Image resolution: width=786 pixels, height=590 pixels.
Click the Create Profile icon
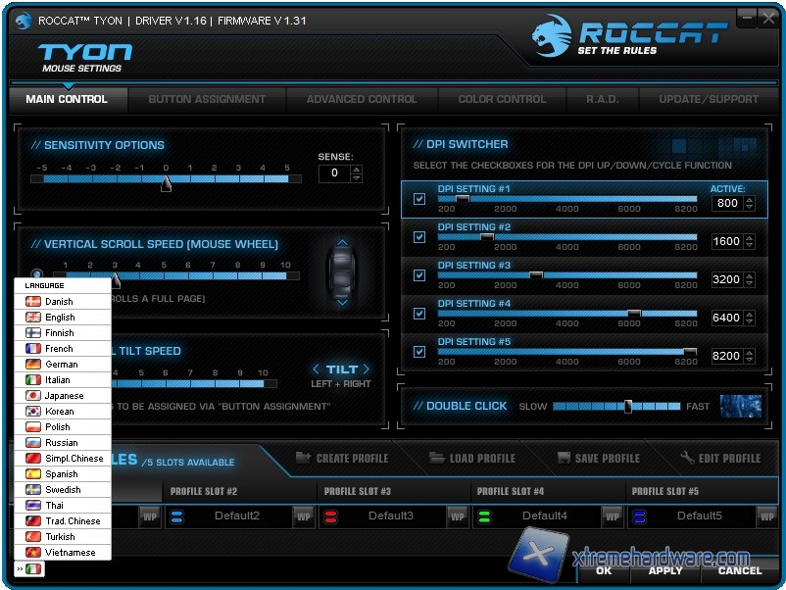[301, 458]
